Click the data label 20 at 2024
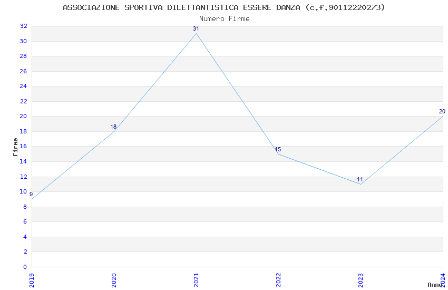The height and width of the screenshot is (290, 448). pyautogui.click(x=442, y=111)
